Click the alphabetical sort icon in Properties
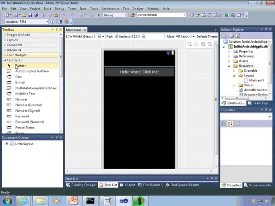This screenshot has width=275, height=206. tap(230, 124)
